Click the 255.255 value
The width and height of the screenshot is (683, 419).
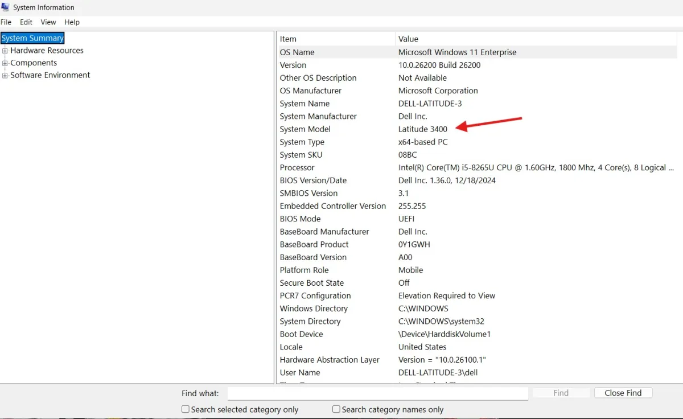(x=412, y=206)
